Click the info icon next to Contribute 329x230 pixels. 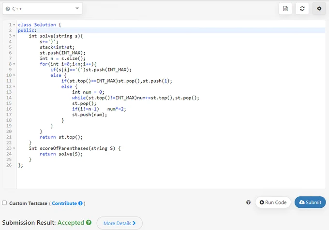click(80, 203)
